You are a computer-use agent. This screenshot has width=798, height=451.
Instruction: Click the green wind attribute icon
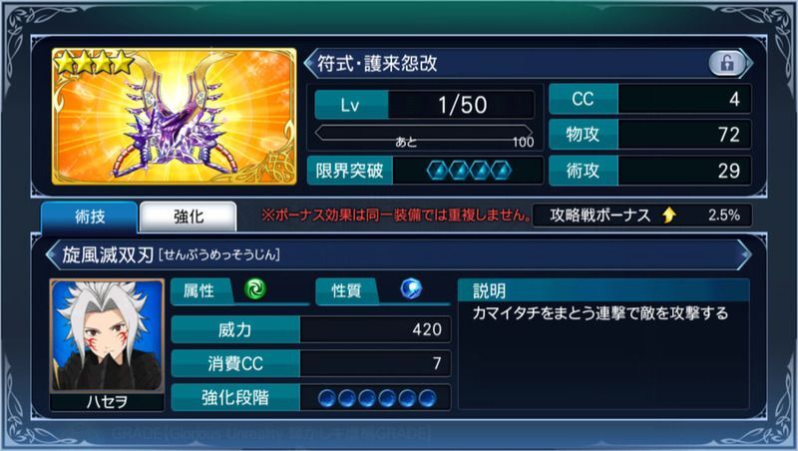pyautogui.click(x=255, y=289)
